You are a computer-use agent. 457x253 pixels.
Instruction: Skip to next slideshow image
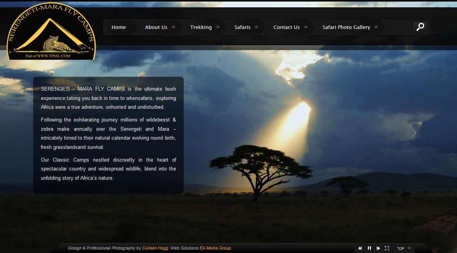[x=378, y=248]
